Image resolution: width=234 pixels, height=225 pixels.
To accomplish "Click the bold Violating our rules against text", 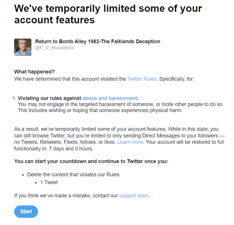I will tap(50, 98).
